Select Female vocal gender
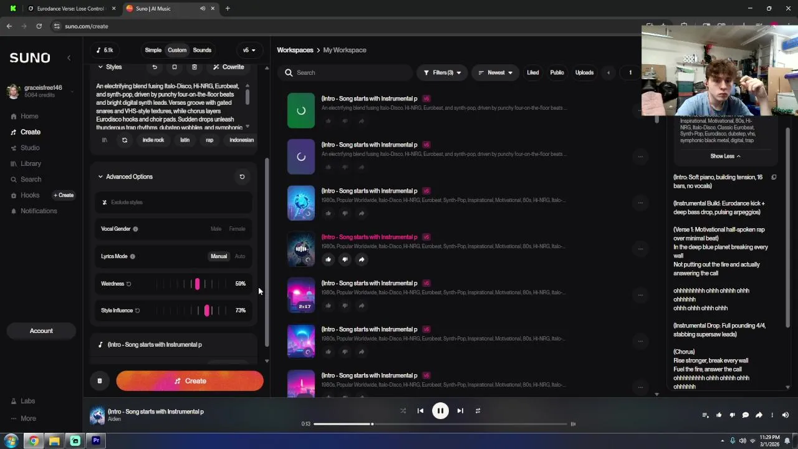 point(238,229)
